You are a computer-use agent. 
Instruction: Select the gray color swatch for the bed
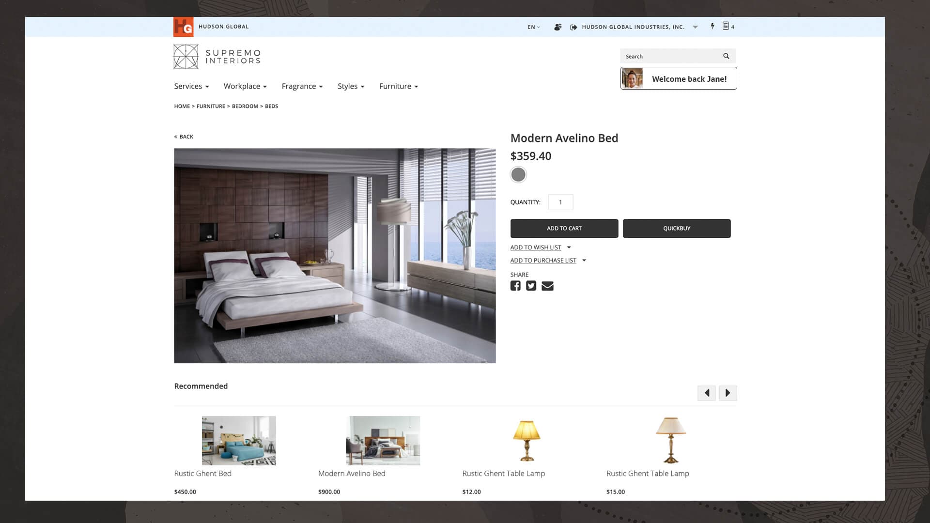pos(518,174)
